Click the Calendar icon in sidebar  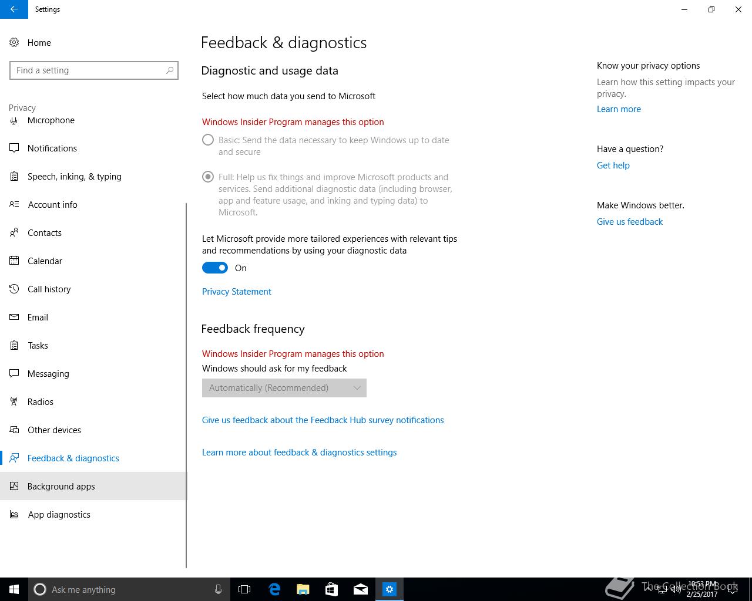[x=14, y=261]
